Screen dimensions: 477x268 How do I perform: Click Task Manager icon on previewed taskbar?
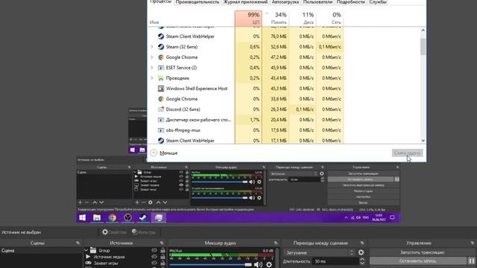[159, 217]
